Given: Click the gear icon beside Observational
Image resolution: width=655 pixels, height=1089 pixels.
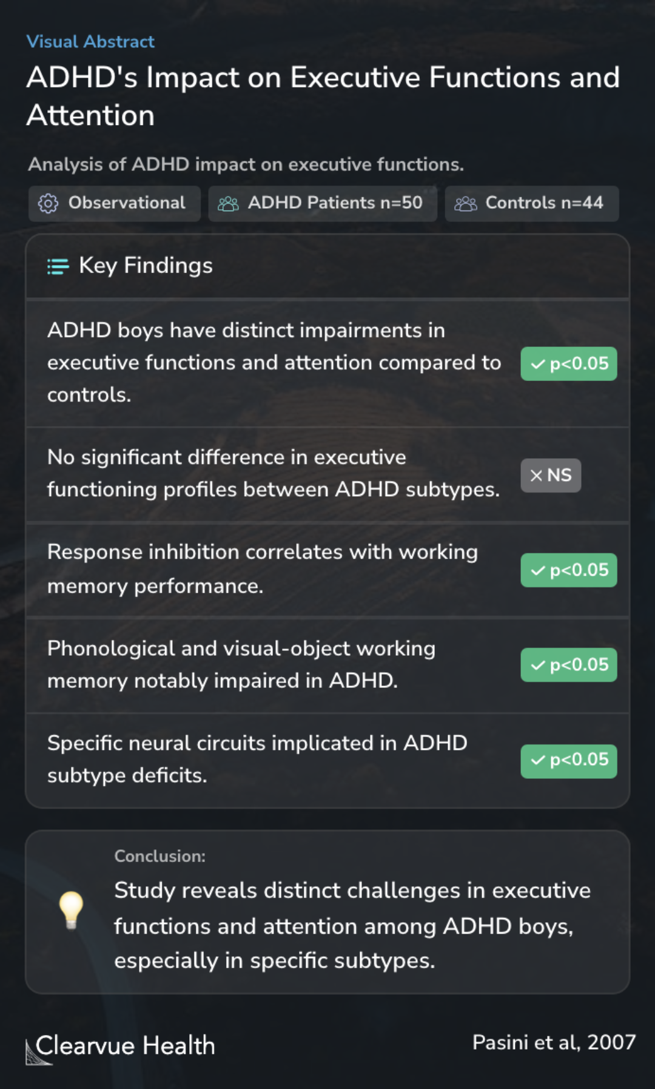Looking at the screenshot, I should [48, 203].
